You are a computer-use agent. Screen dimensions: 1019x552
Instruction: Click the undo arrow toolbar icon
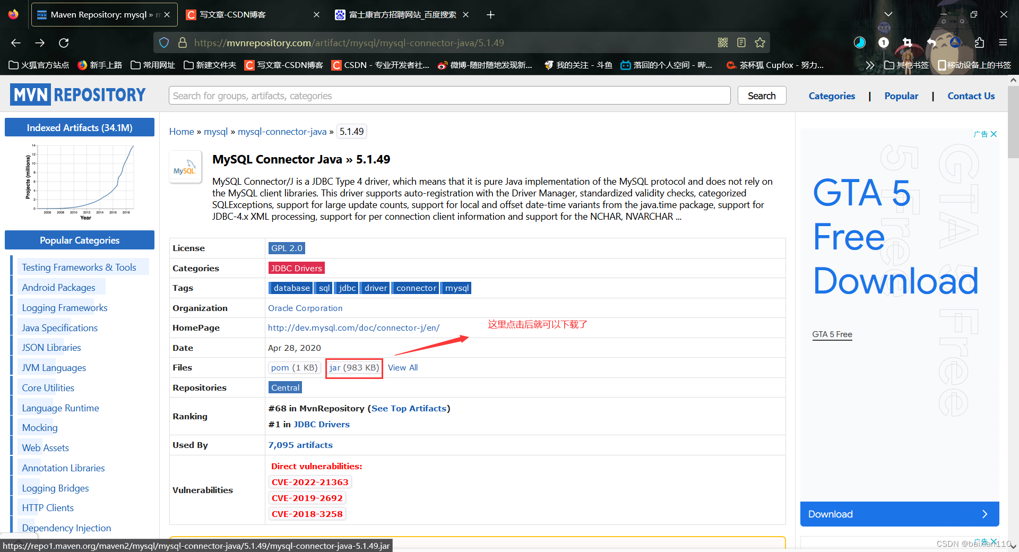(x=931, y=42)
